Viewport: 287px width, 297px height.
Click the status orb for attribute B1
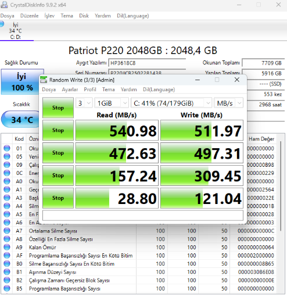click(7, 272)
